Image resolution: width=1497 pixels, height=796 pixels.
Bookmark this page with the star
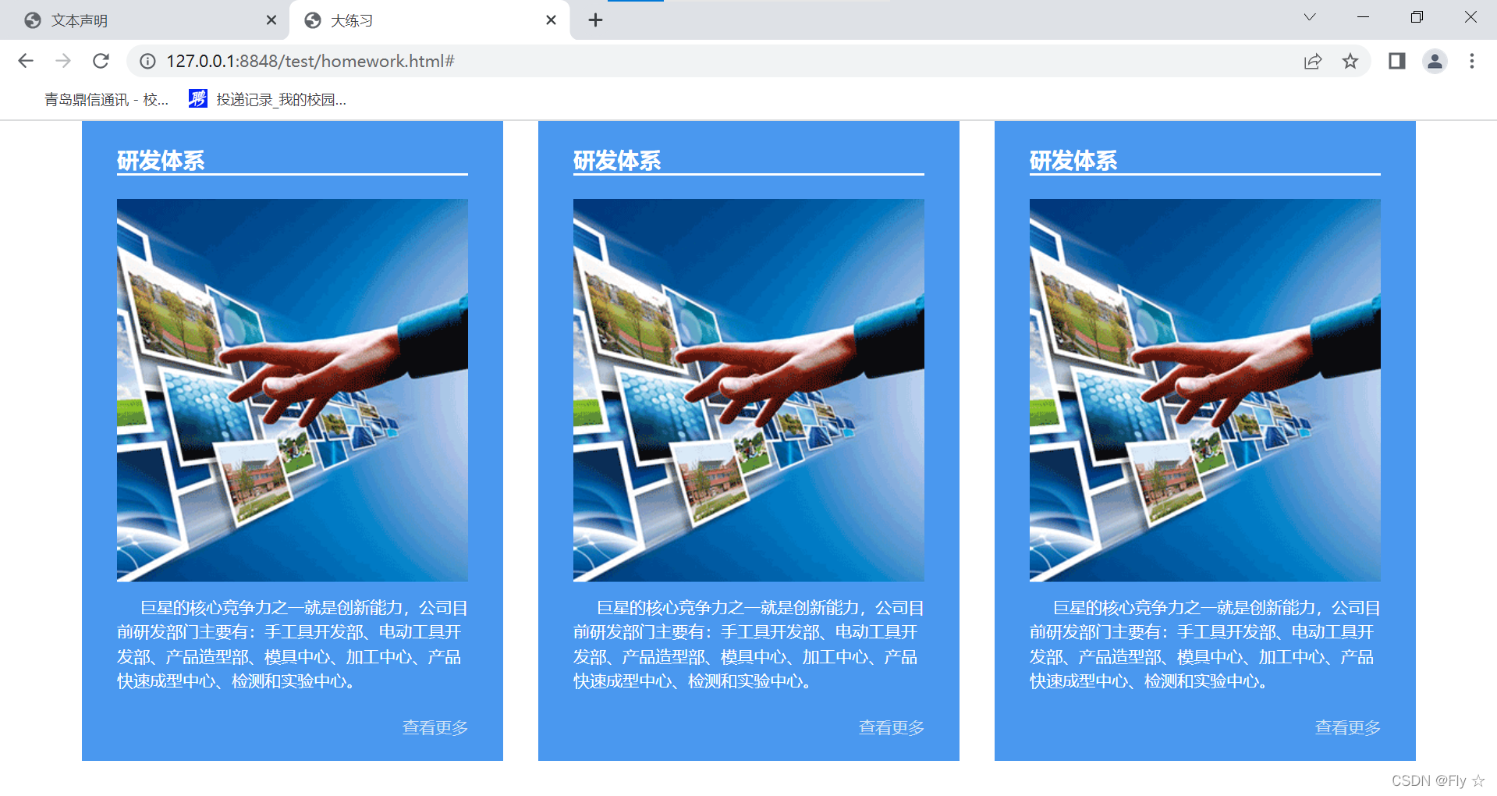click(1350, 61)
